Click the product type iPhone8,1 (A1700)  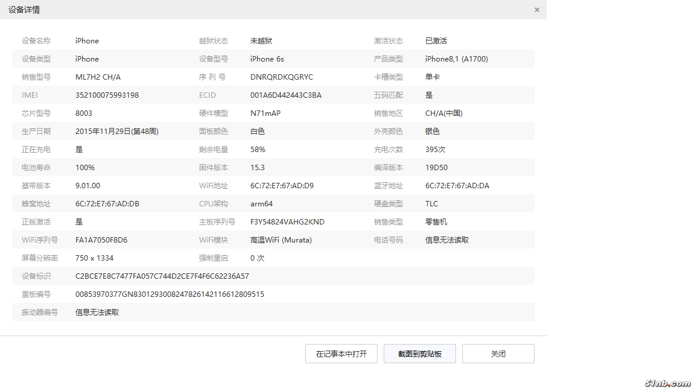456,59
